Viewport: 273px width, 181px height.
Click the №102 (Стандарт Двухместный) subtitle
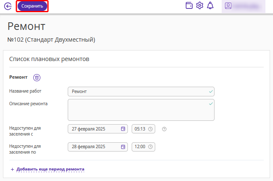click(x=51, y=40)
